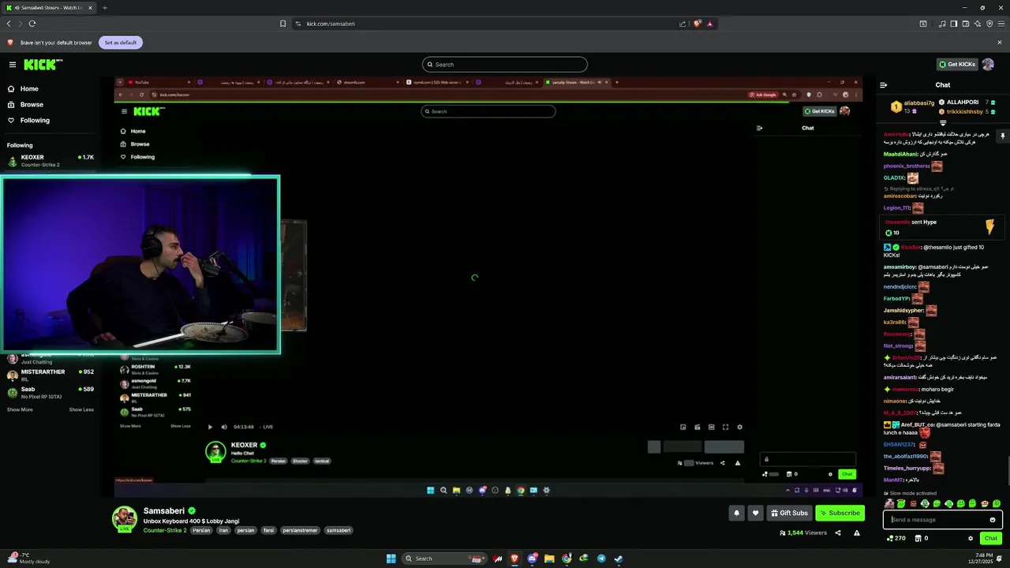Open MISTERARTHER channel in sidebar
This screenshot has width=1010, height=568.
pyautogui.click(x=50, y=375)
